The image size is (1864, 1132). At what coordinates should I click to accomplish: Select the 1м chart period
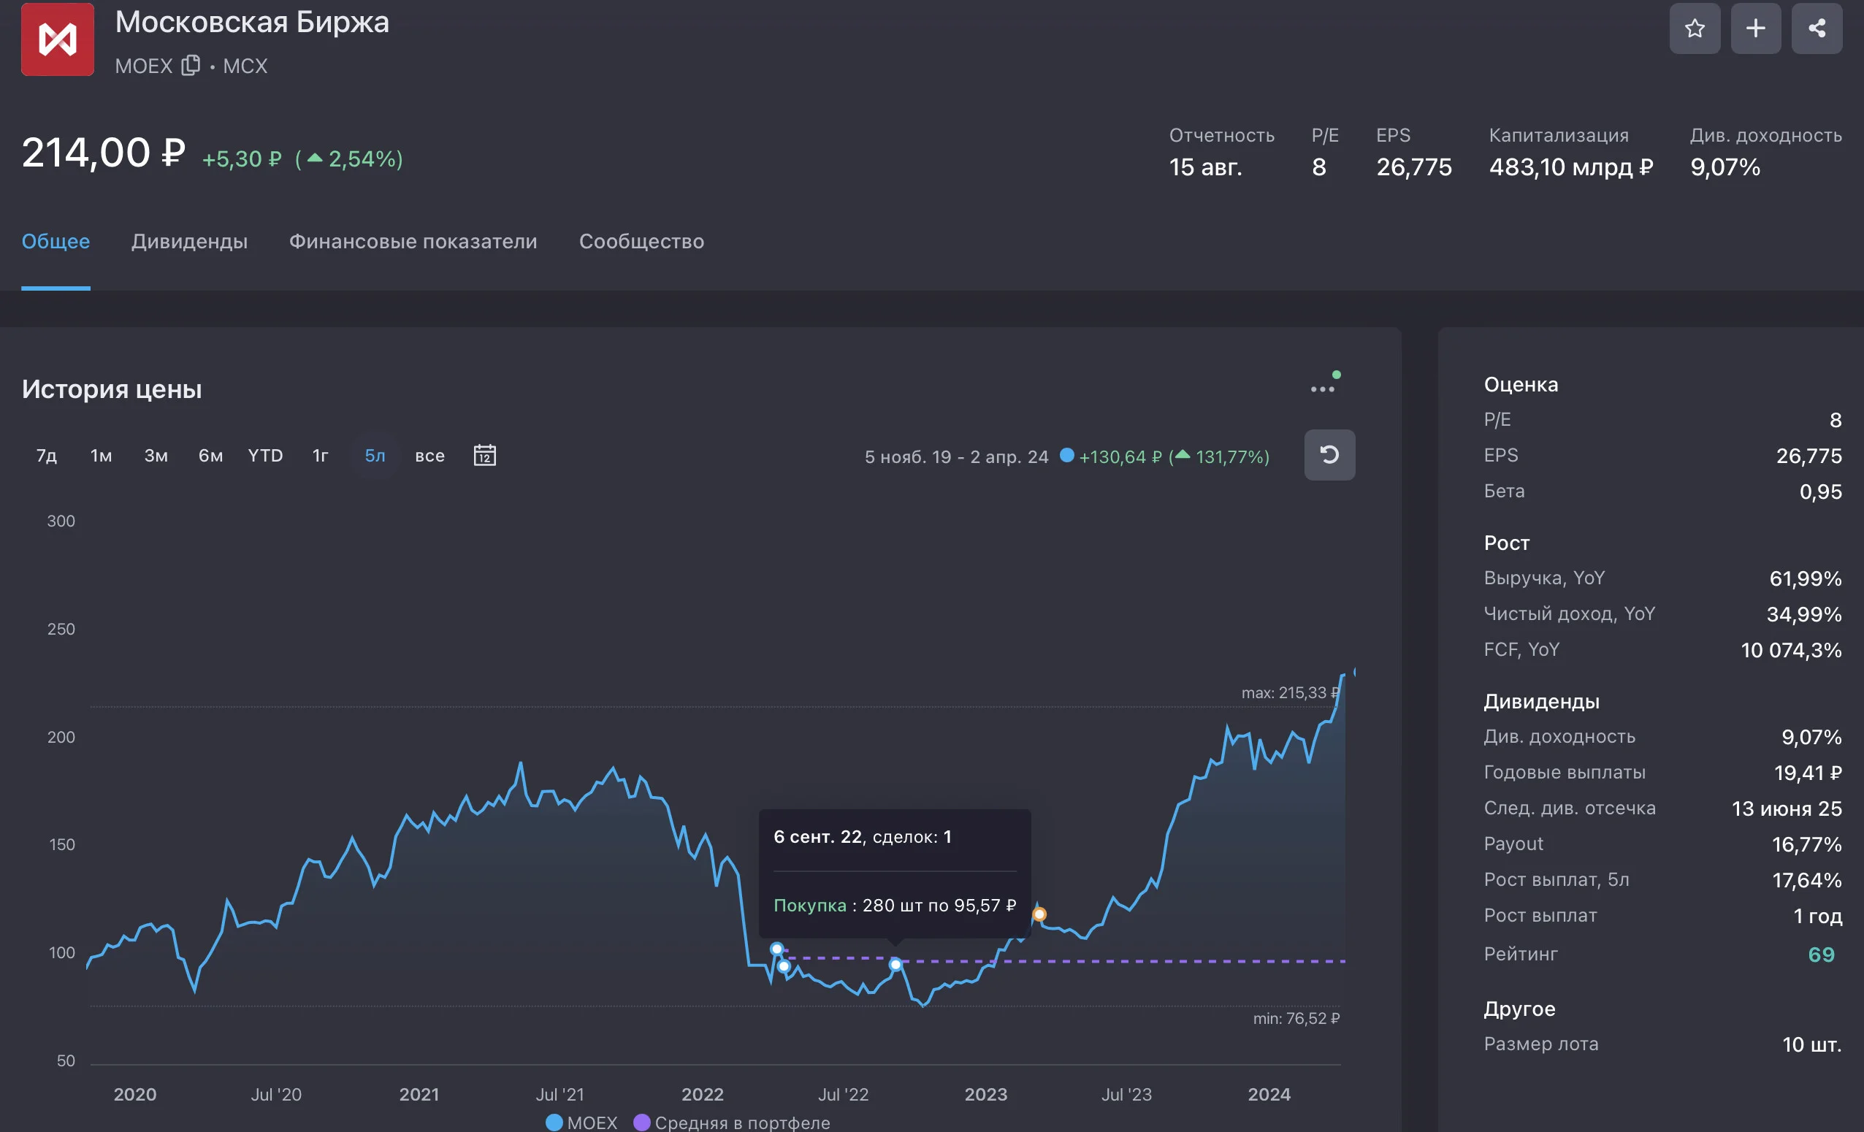click(x=102, y=455)
